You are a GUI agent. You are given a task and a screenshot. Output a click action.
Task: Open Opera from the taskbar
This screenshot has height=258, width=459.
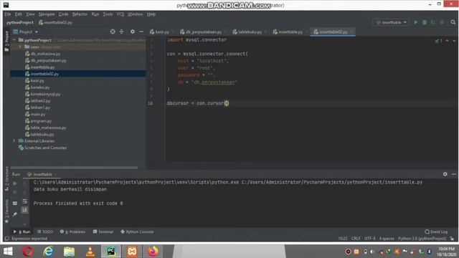[28, 252]
